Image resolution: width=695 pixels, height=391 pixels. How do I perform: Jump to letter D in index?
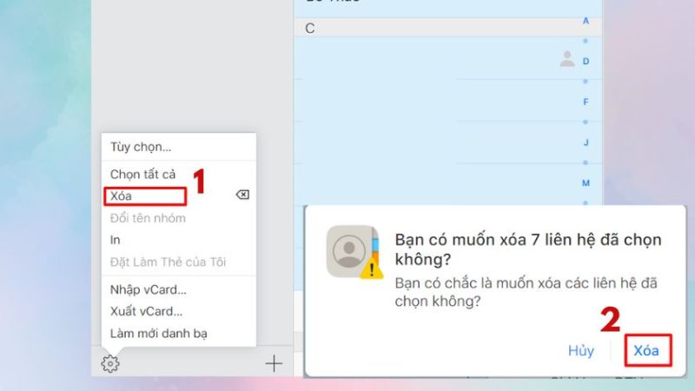pos(586,61)
